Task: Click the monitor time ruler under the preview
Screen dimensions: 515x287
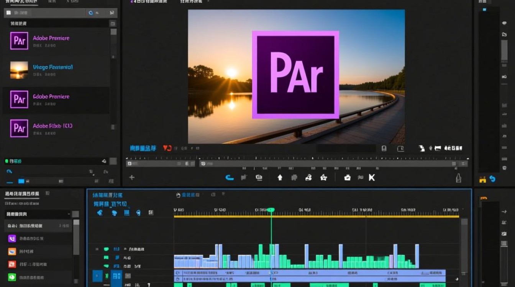Action: [x=297, y=157]
